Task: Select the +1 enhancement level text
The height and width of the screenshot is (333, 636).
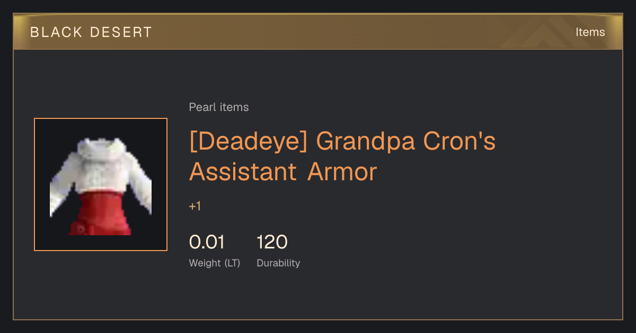Action: coord(195,206)
